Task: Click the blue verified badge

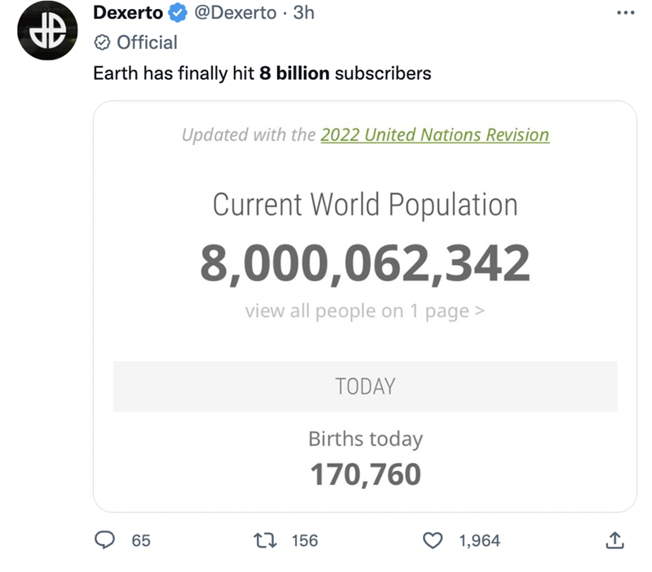Action: (177, 13)
